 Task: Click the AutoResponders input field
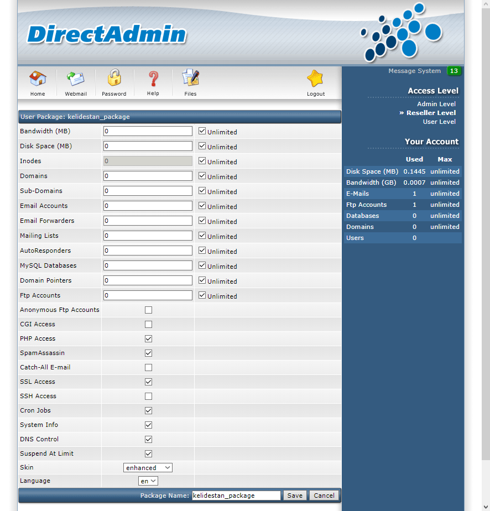148,251
